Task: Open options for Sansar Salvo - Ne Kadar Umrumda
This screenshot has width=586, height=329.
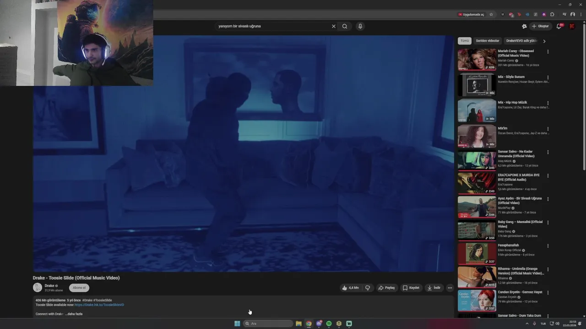Action: click(x=548, y=152)
